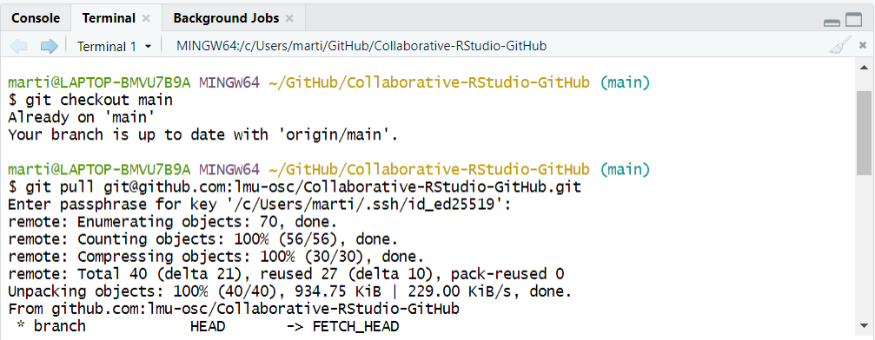Viewport: 875px width, 340px height.
Task: Maximize the terminal pane
Action: point(854,20)
